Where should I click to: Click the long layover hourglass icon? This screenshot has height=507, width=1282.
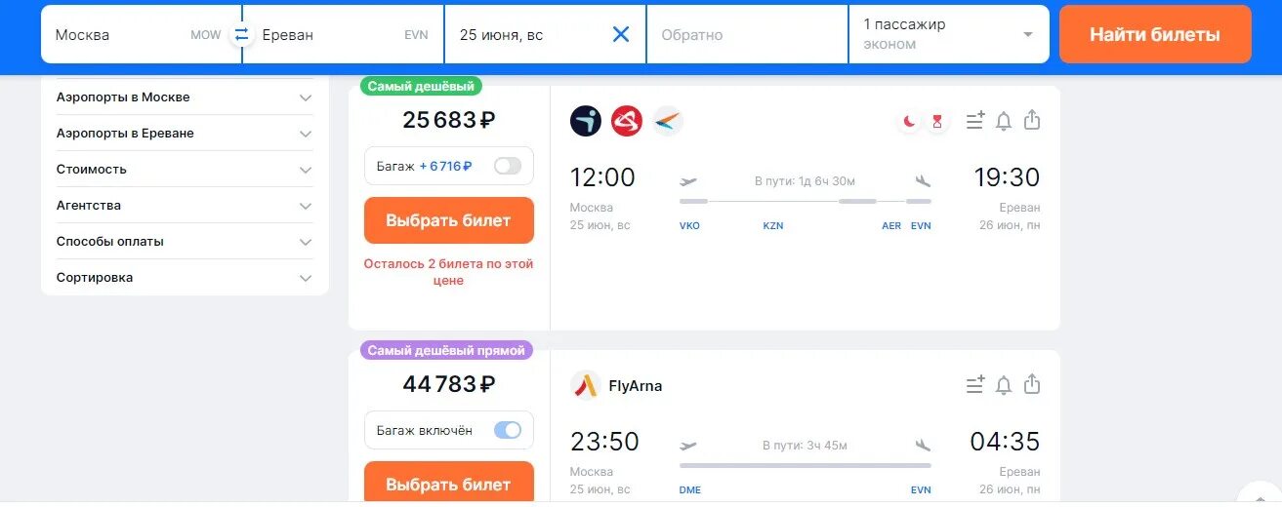[x=937, y=121]
